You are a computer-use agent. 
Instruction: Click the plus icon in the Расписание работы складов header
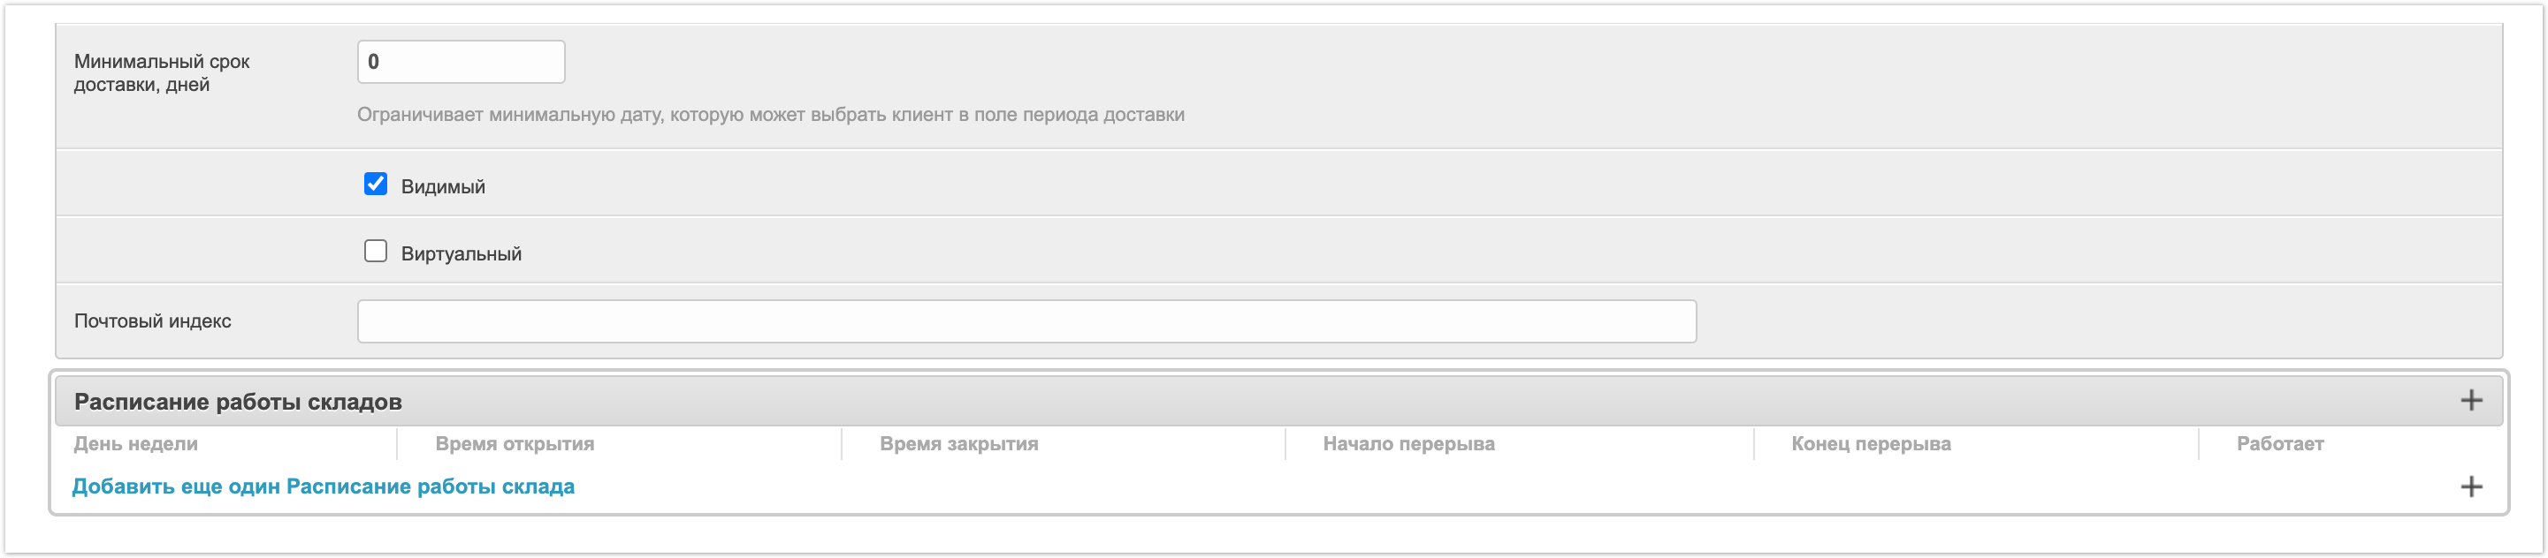coord(2471,400)
